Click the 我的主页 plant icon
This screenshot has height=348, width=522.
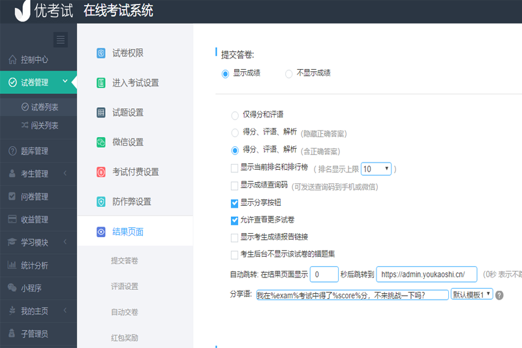click(12, 311)
